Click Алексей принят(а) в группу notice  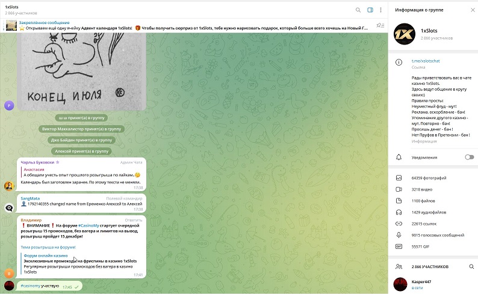pyautogui.click(x=81, y=151)
